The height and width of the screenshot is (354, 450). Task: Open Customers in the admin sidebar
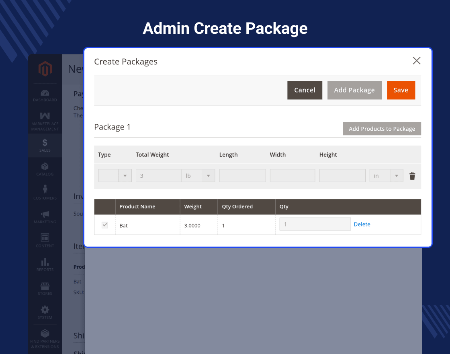[45, 193]
